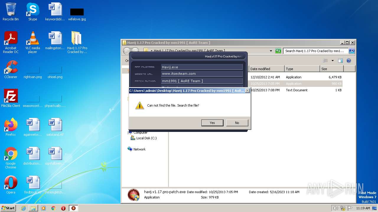Click Yes in the file-not-found dialog
This screenshot has width=378, height=212.
click(212, 123)
